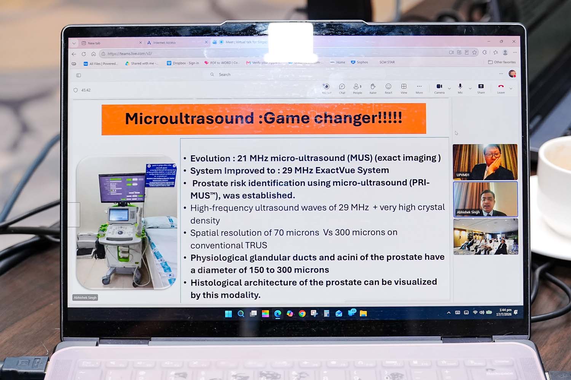Toggle the Camera on or off

pyautogui.click(x=439, y=89)
